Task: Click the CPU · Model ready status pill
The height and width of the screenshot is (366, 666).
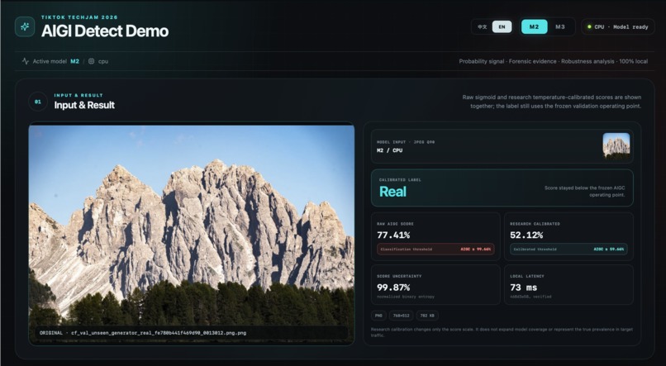Action: (x=618, y=26)
